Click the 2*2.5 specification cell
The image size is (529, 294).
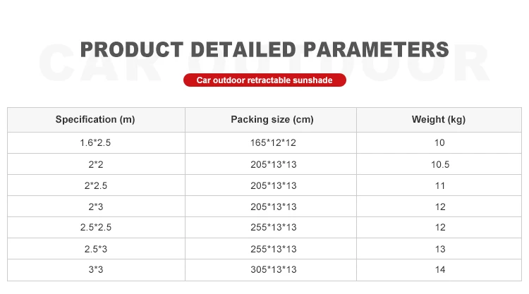coord(95,185)
